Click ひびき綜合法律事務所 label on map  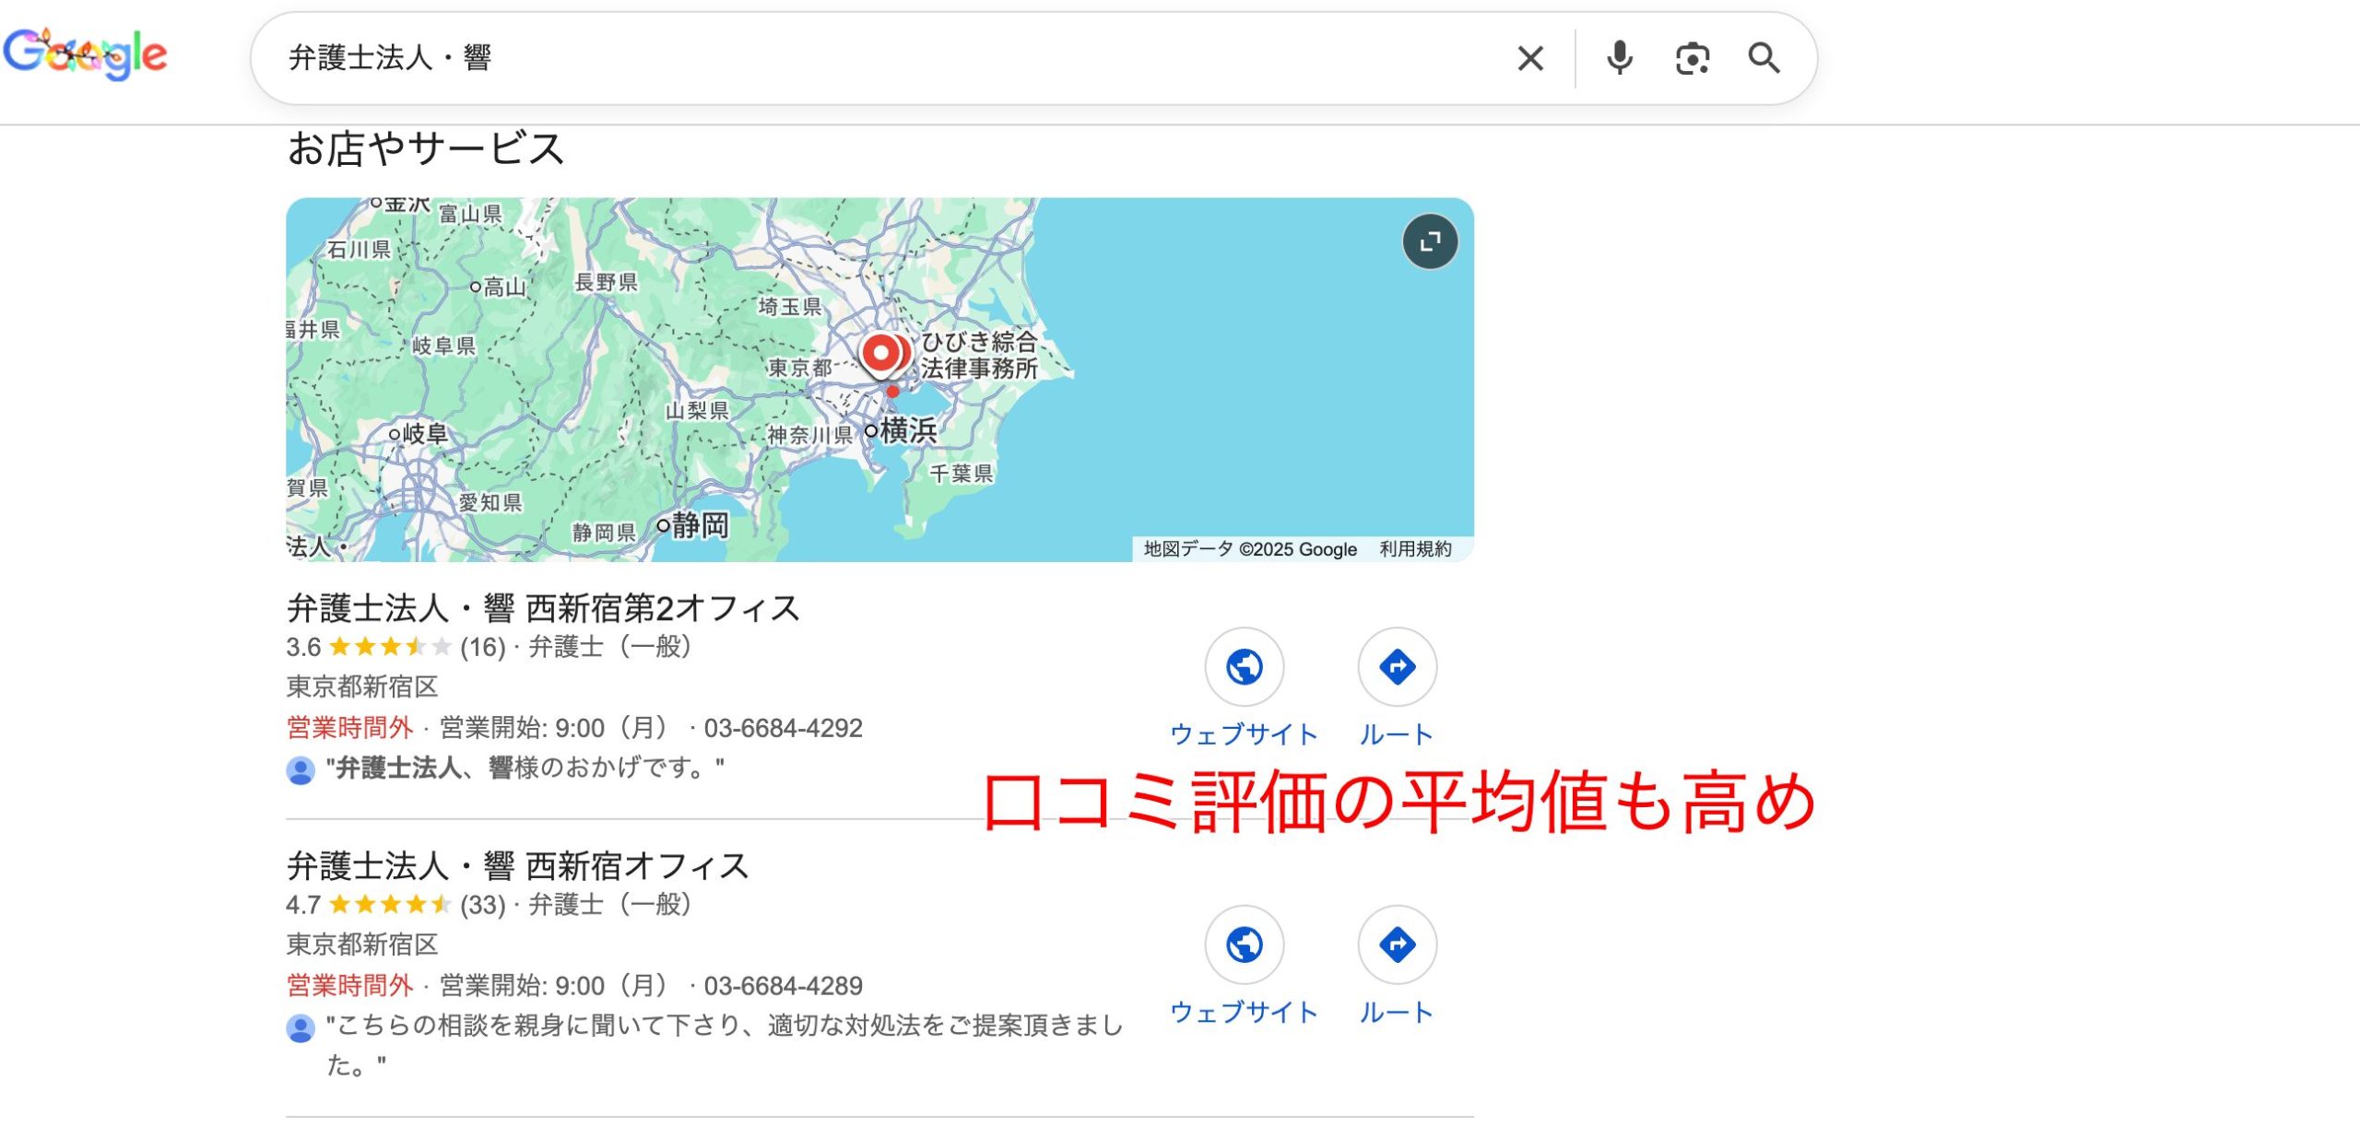[979, 355]
